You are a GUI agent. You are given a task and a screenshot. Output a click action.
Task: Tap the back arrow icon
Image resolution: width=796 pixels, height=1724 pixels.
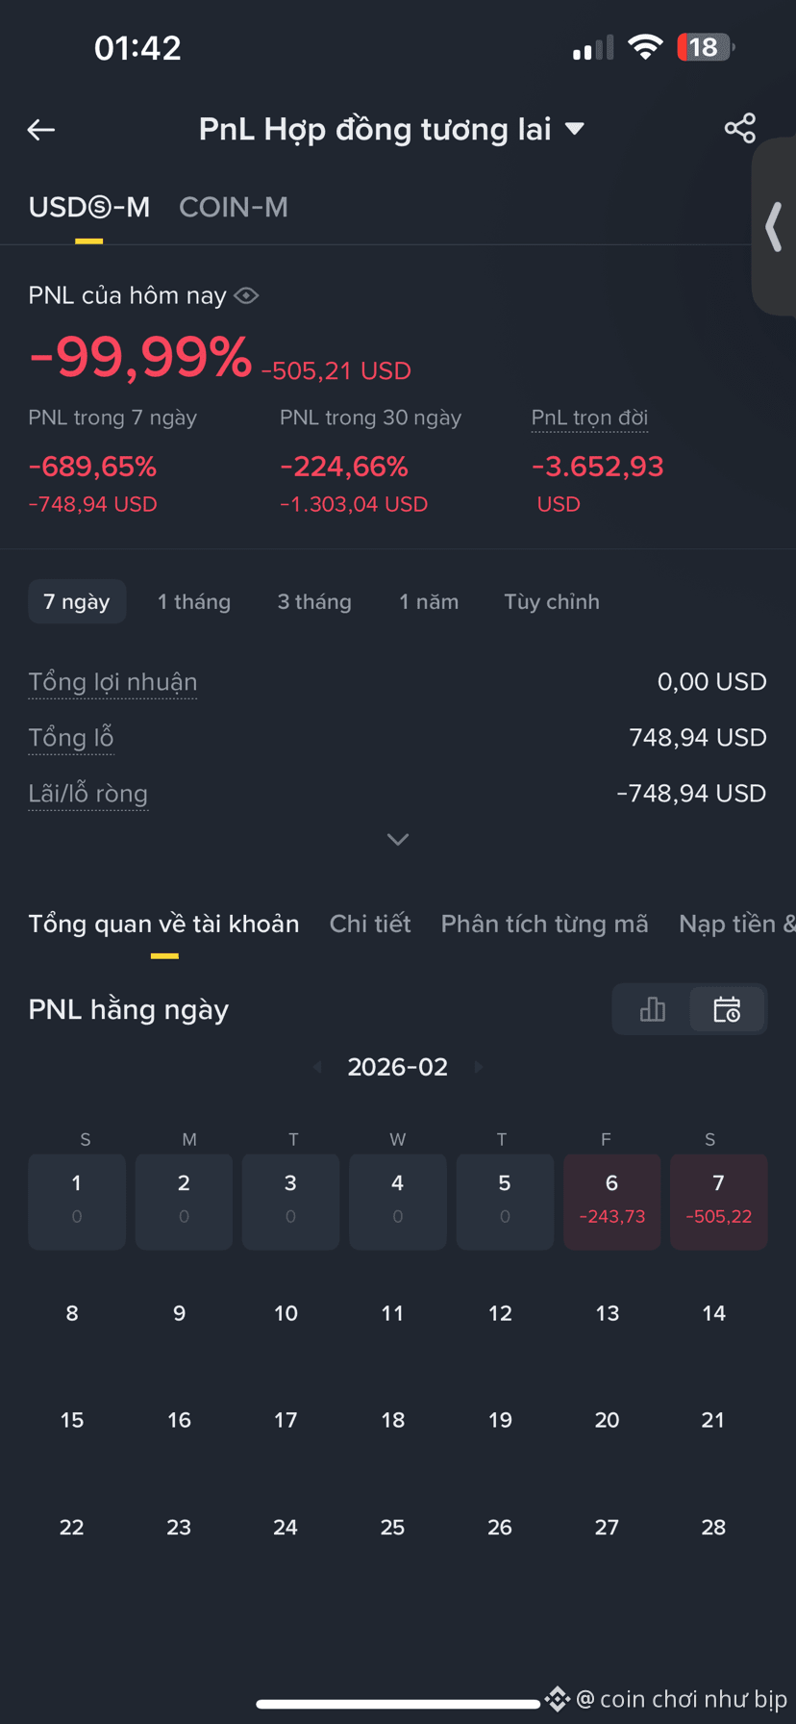tap(41, 129)
